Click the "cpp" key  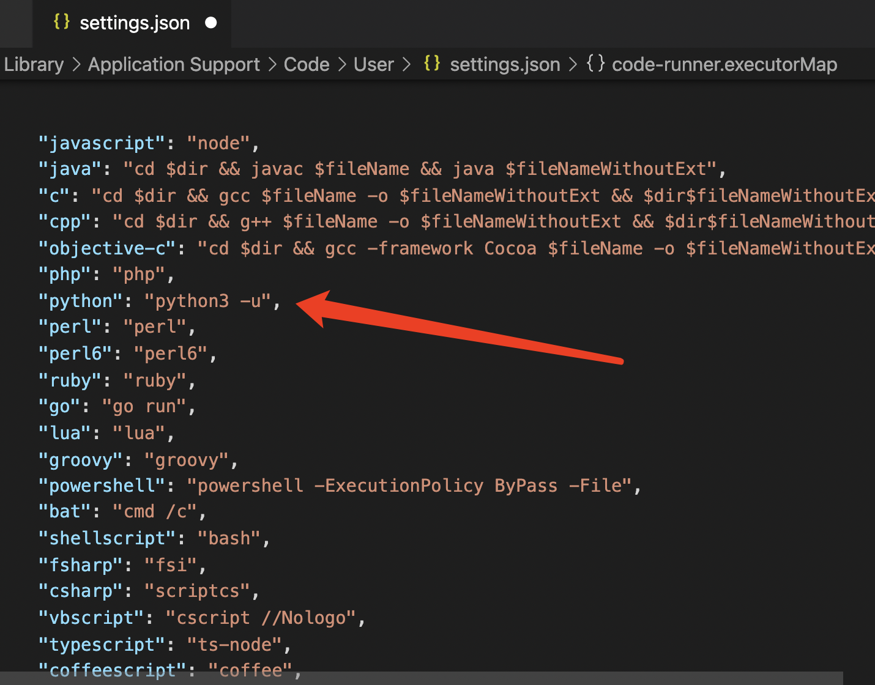click(64, 221)
